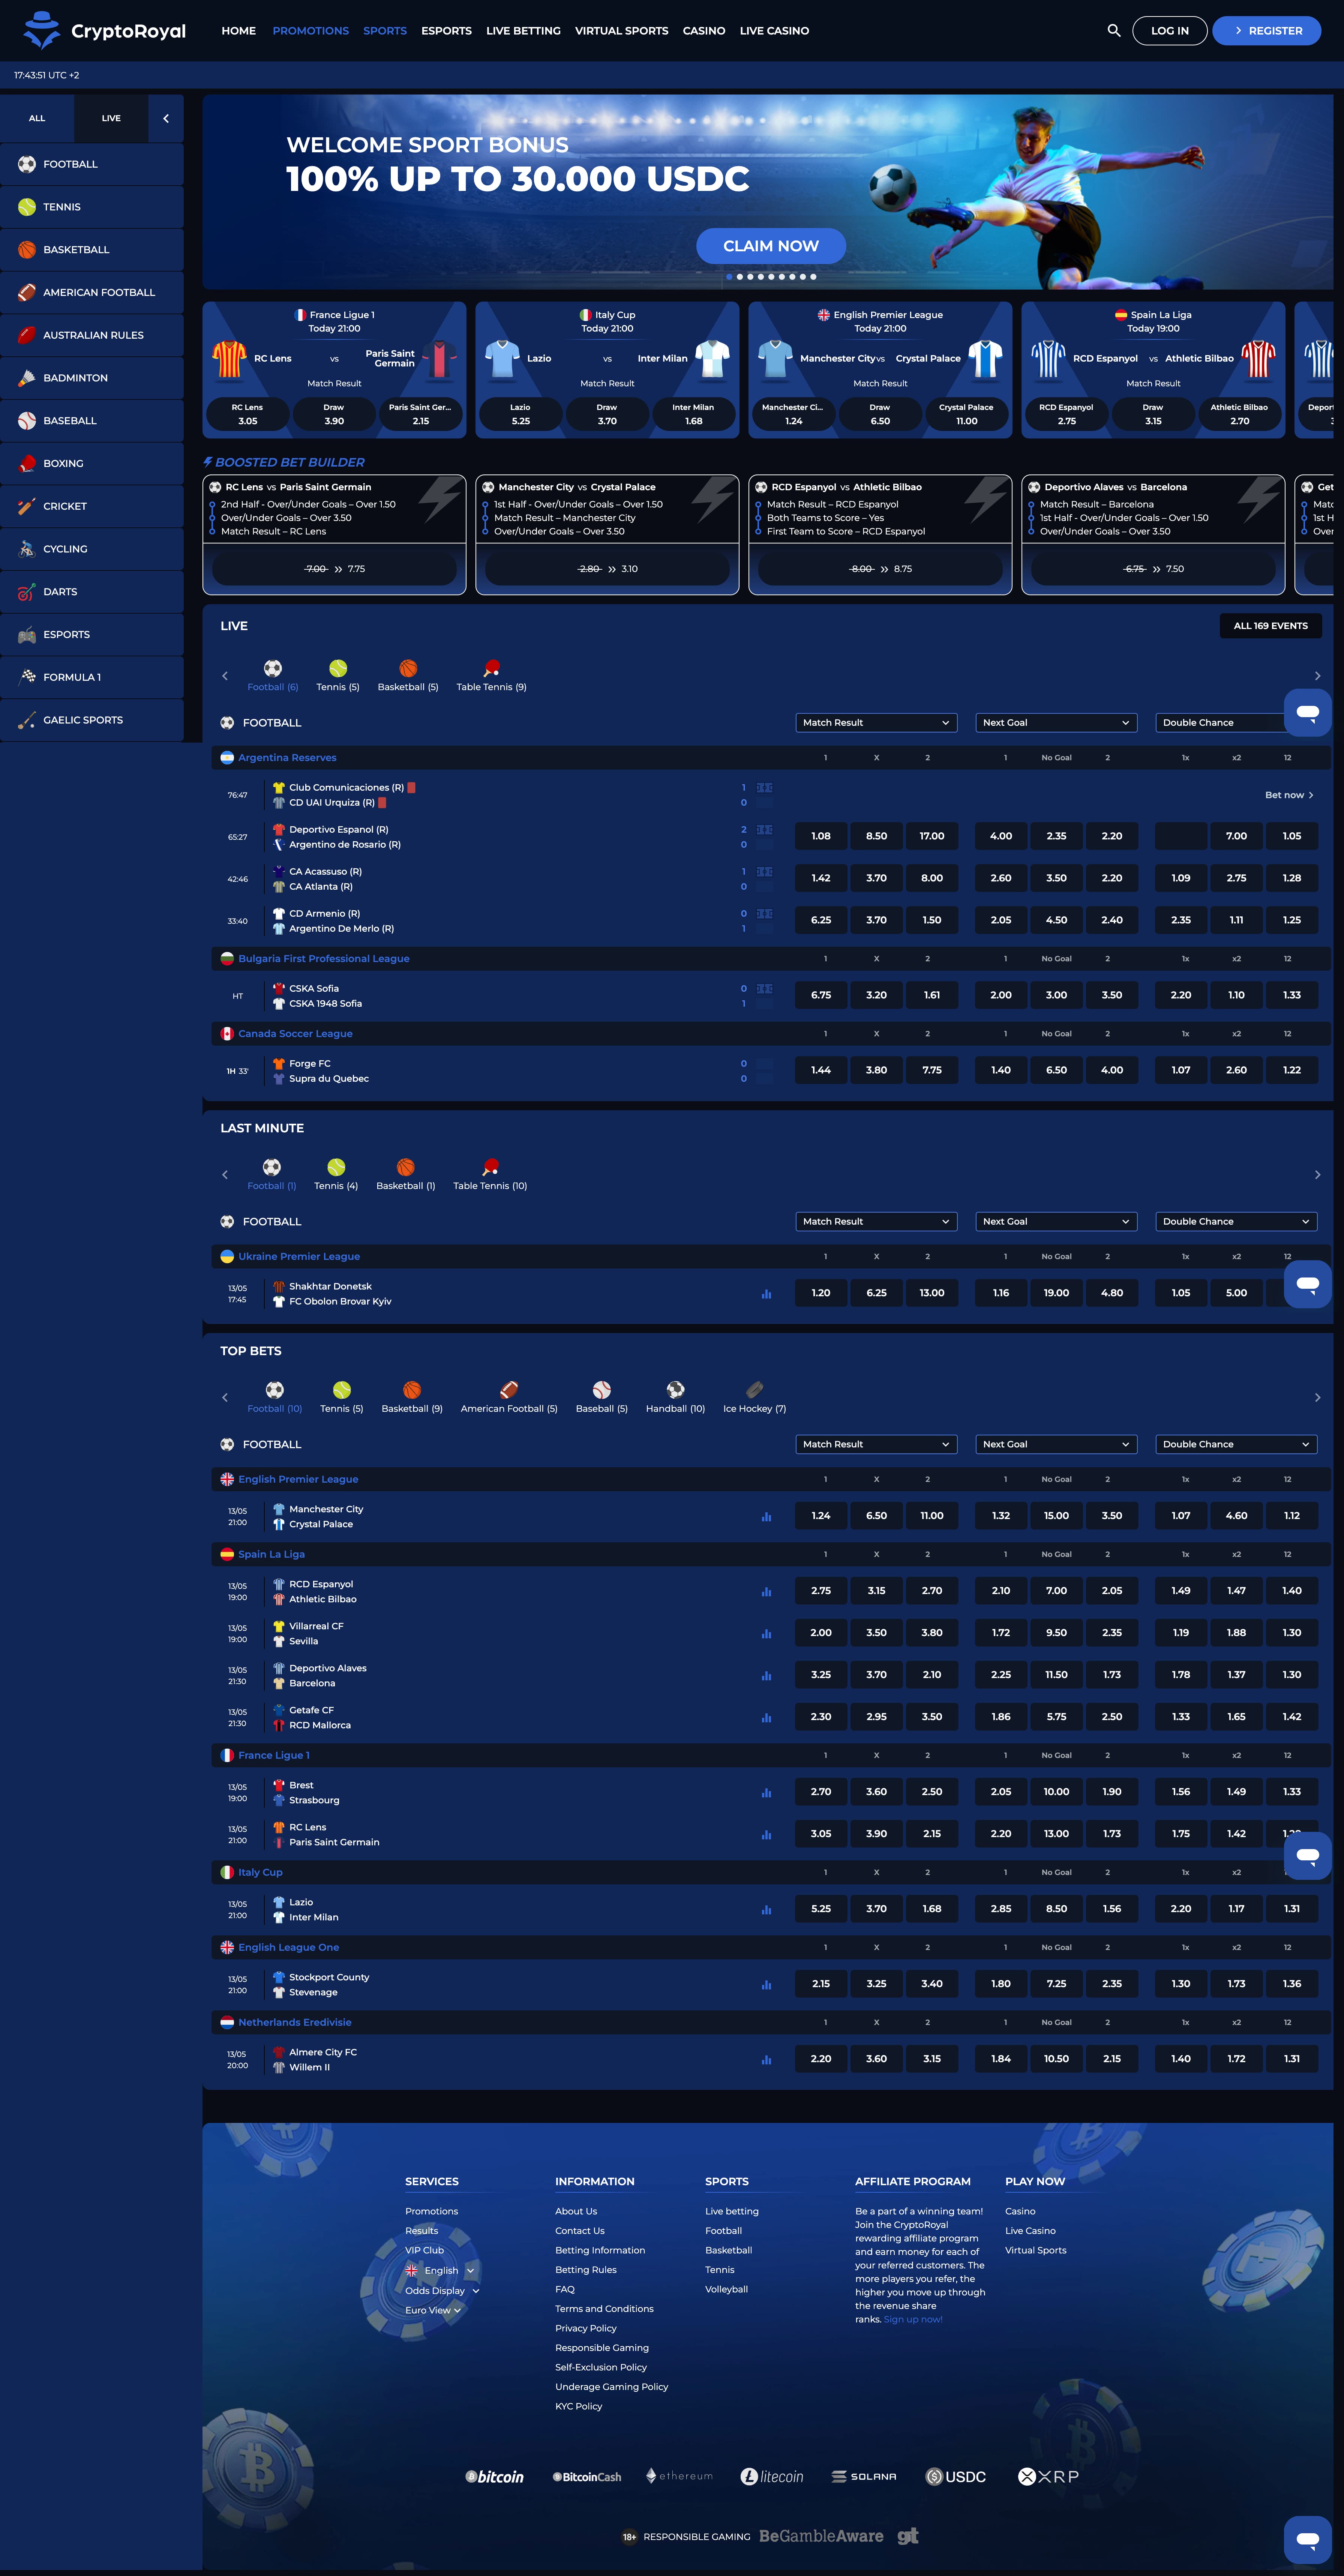Open Australian Rules in the sidebar
This screenshot has height=2576, width=1344.
pos(92,335)
